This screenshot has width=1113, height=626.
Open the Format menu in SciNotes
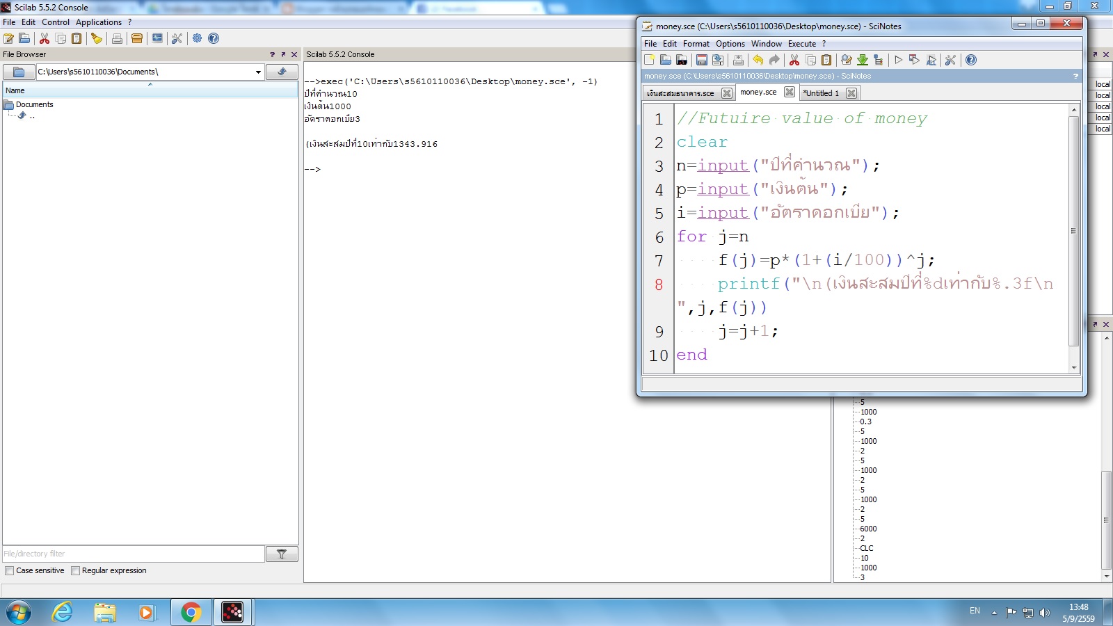pos(696,43)
